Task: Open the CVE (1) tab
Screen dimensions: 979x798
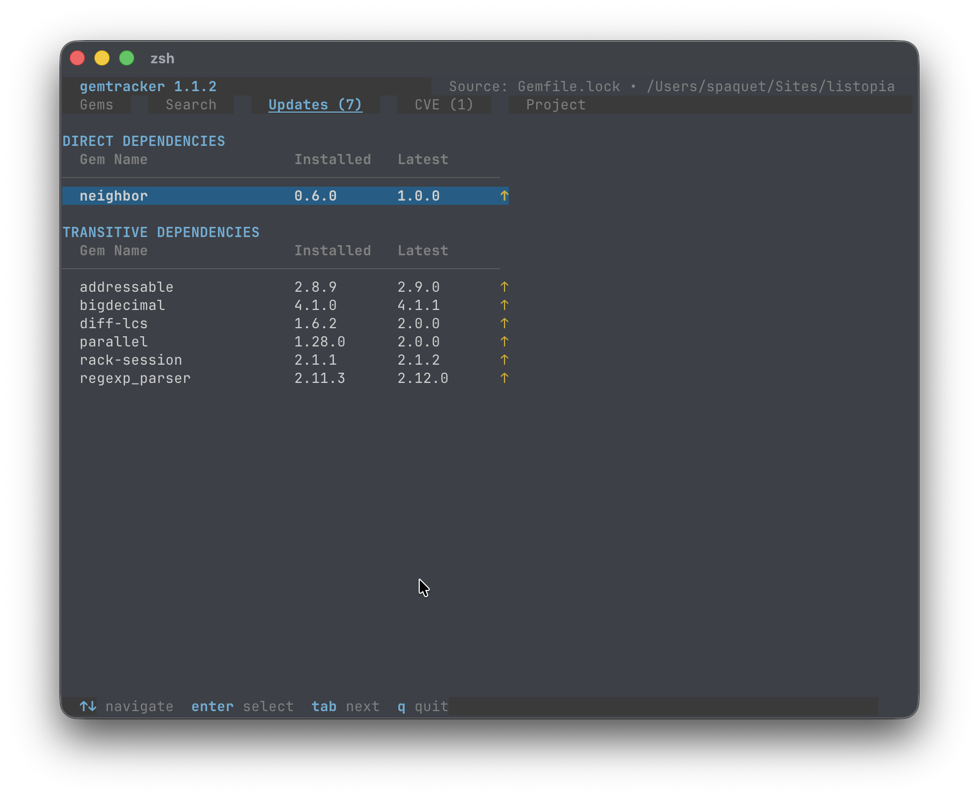Action: pyautogui.click(x=444, y=105)
